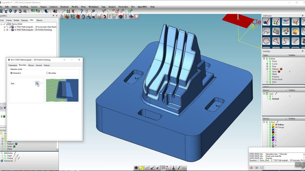Select the 06 Yellow colour entry
This screenshot has width=305, height=171.
point(279,125)
